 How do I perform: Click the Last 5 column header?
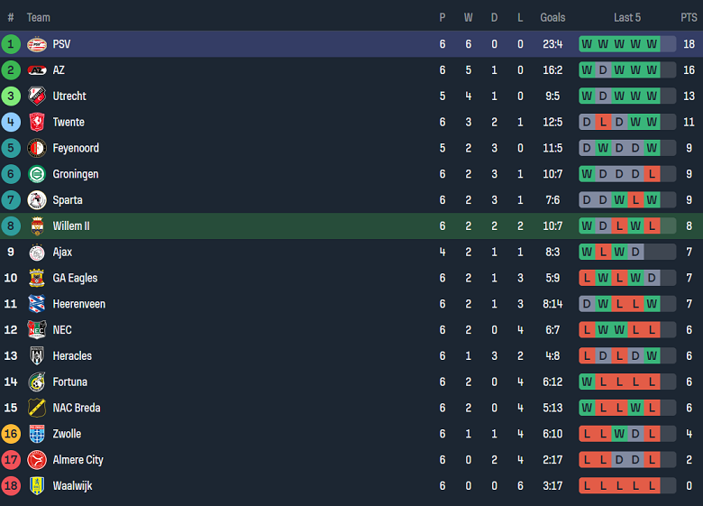point(627,17)
